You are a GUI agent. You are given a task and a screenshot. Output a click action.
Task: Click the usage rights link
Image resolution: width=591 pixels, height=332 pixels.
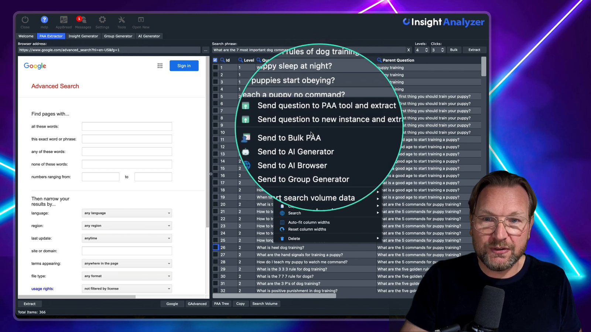coord(42,289)
